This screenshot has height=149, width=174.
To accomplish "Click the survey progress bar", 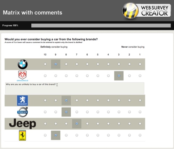I will [101, 25].
